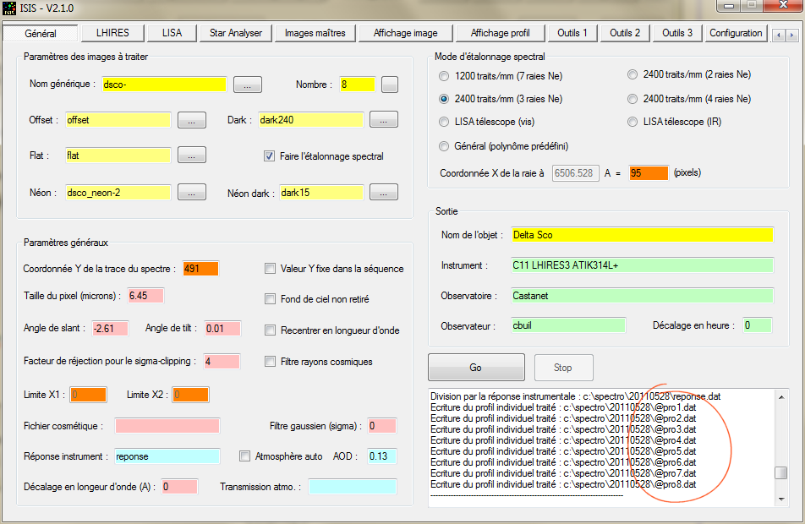Enable Filtre rayons cosmiques option
This screenshot has height=524, width=805.
[x=270, y=362]
